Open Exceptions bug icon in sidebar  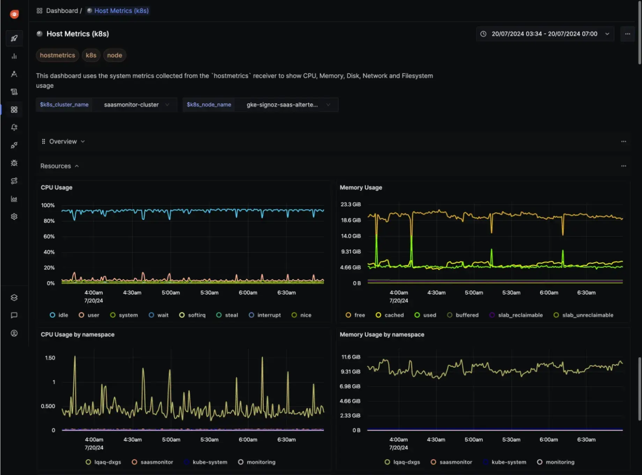coord(14,163)
